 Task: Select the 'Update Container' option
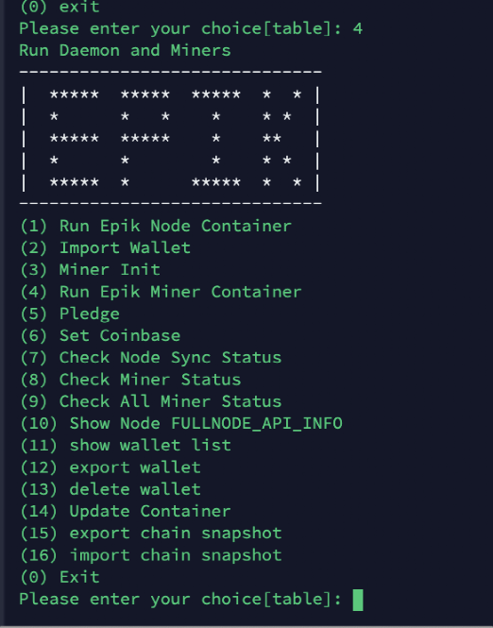(x=126, y=512)
